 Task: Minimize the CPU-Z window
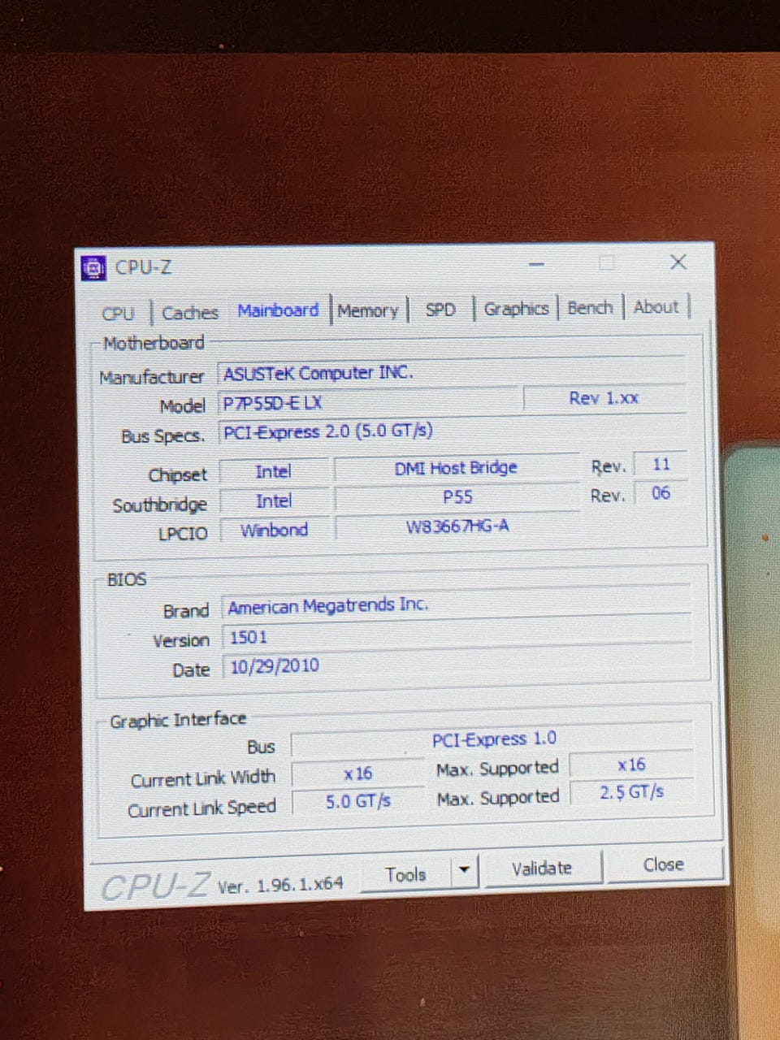click(536, 265)
